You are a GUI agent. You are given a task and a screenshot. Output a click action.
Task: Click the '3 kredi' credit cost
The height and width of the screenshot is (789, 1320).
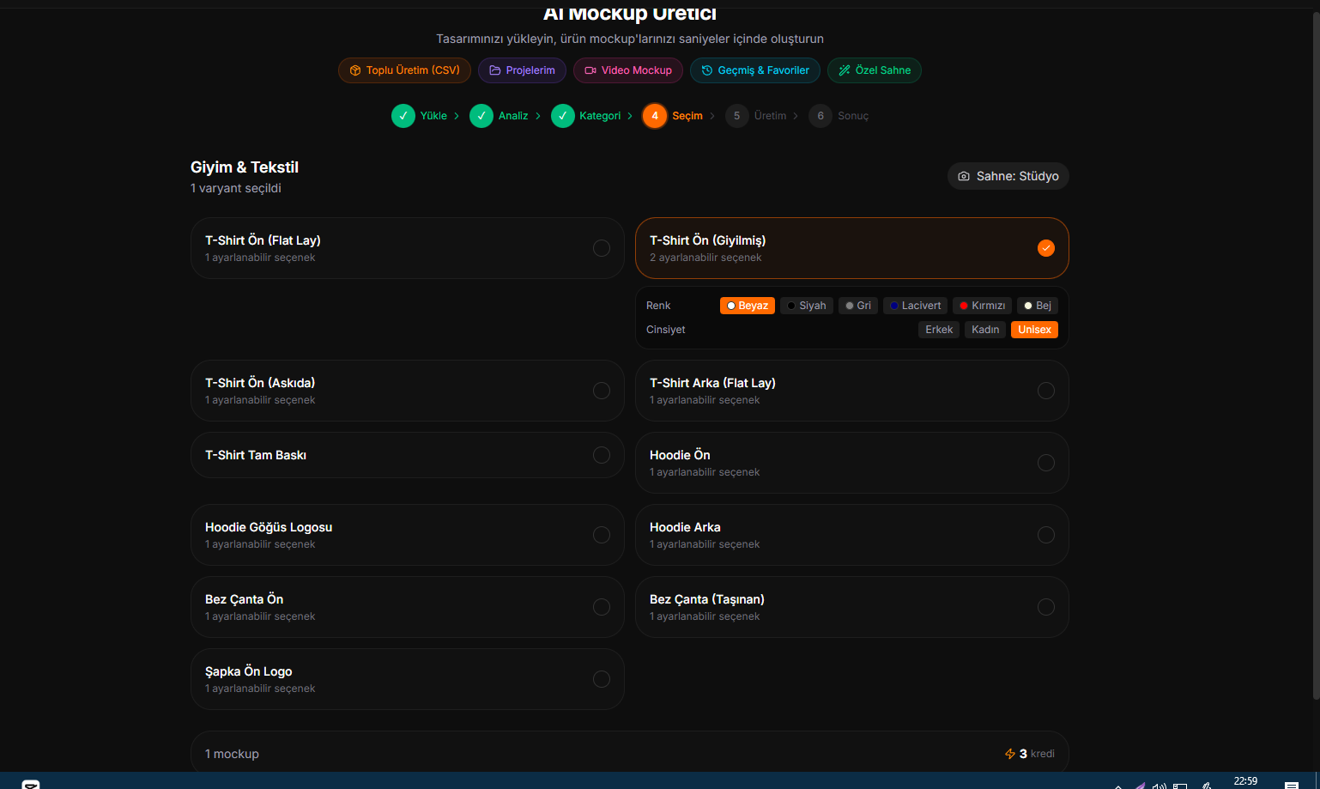(1030, 754)
